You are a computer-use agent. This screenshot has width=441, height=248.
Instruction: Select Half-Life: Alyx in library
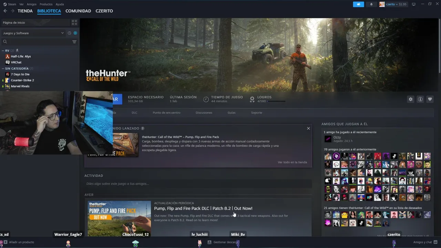(21, 56)
